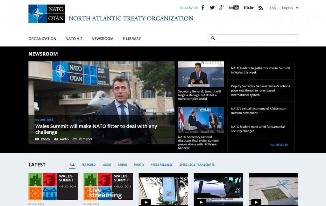This screenshot has width=326, height=206.
Task: Click the NATO OTAN logo
Action: pos(47,14)
